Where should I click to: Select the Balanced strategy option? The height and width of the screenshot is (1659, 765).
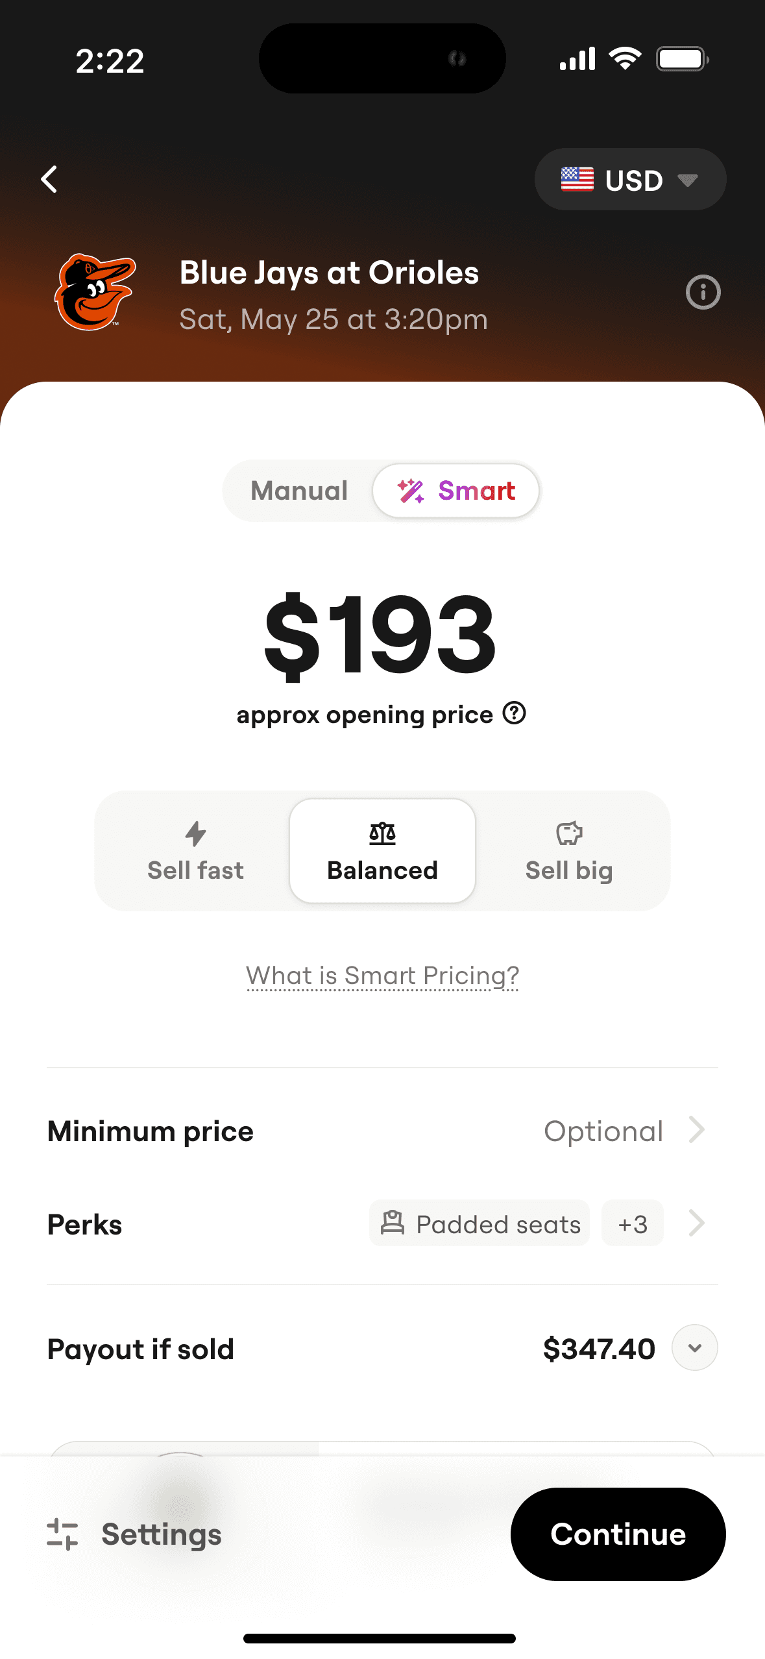point(382,850)
